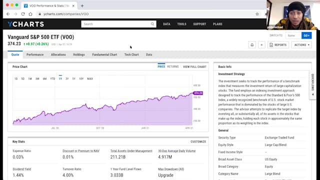Screen dimensions: 320x180
Task: Switch to the Allocations tab
Action: point(58,54)
